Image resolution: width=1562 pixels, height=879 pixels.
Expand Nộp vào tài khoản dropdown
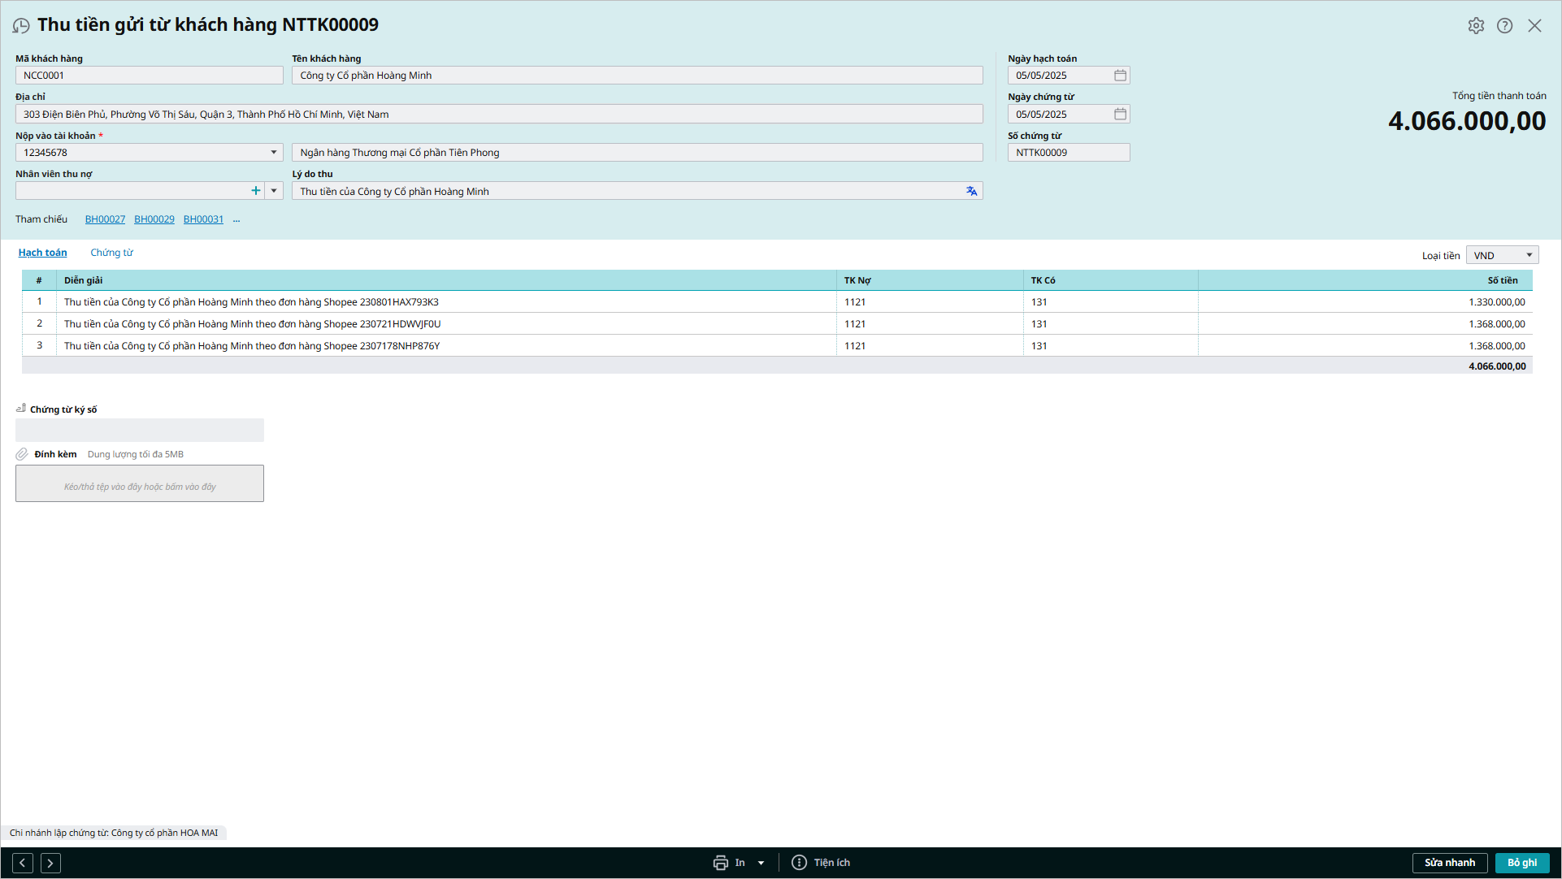coord(274,153)
